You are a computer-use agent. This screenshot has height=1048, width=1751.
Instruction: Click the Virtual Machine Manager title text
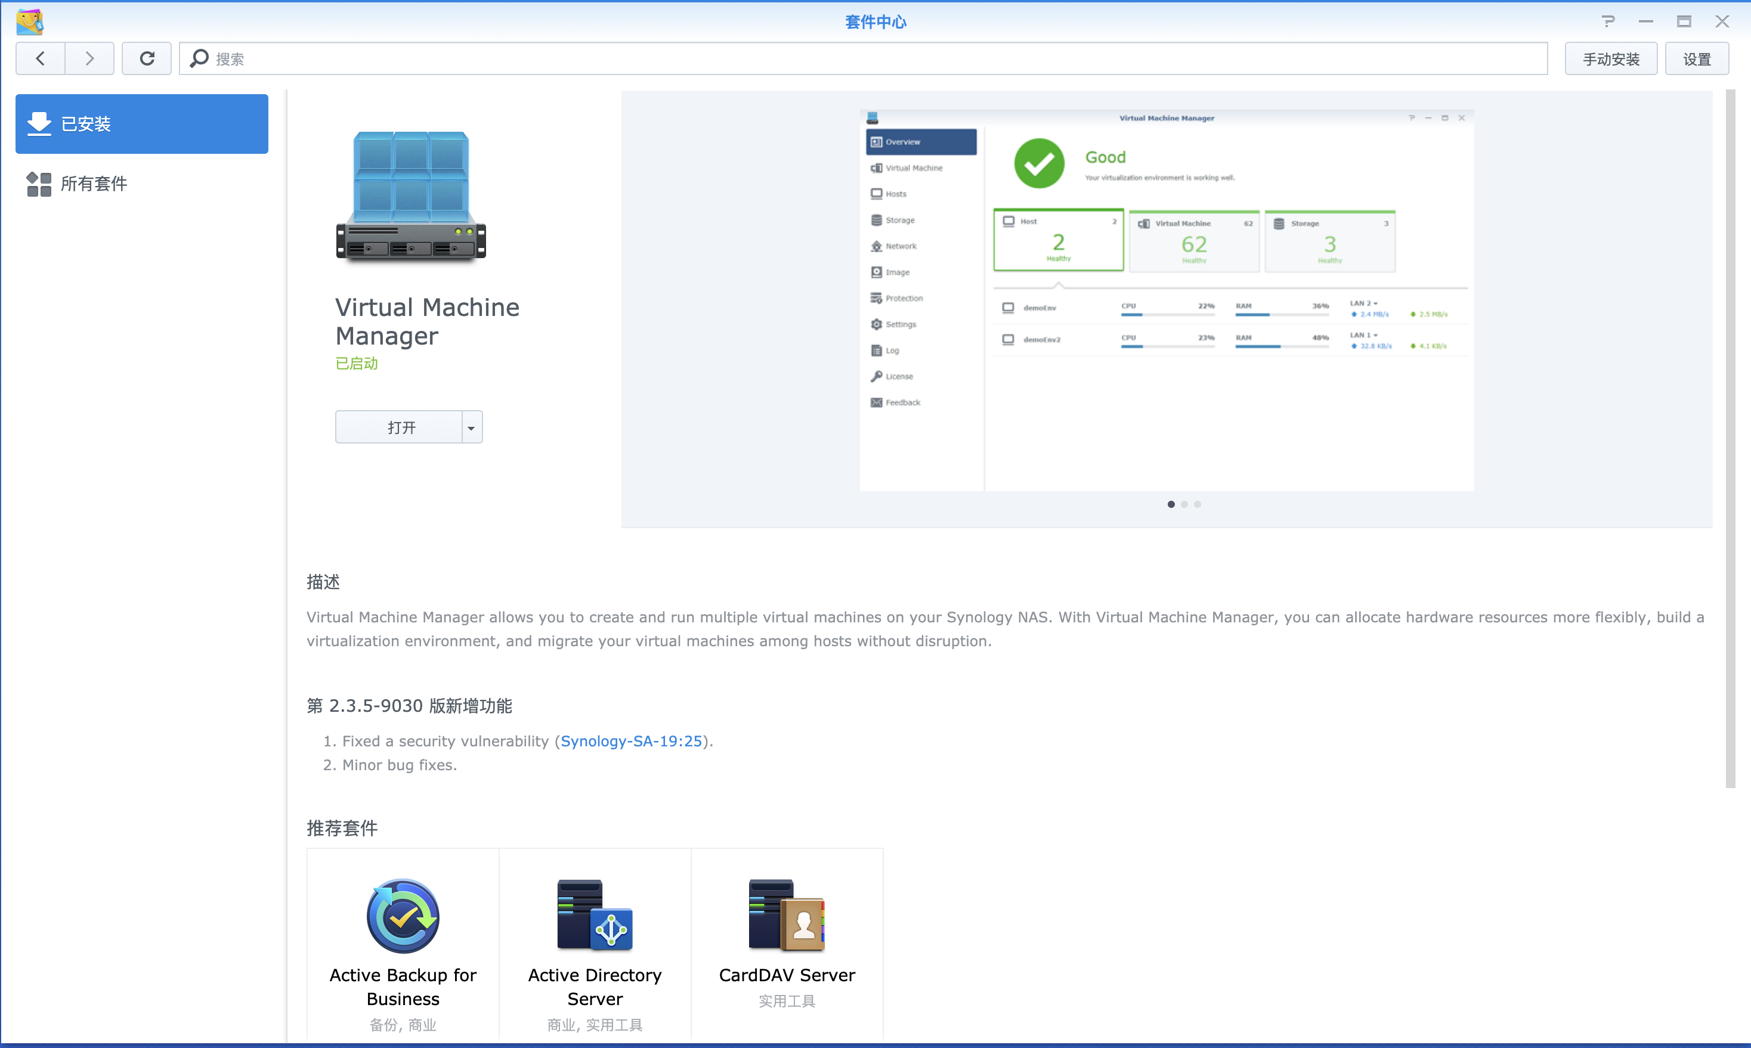(428, 321)
